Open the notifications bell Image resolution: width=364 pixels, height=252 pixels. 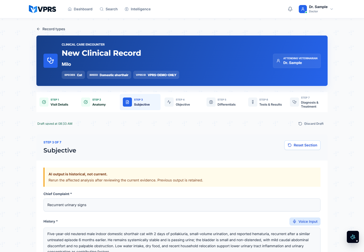[290, 9]
